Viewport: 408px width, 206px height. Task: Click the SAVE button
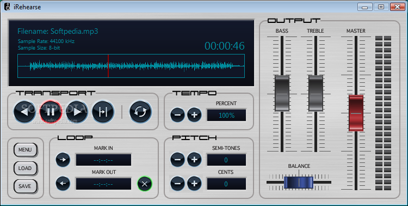tap(25, 186)
